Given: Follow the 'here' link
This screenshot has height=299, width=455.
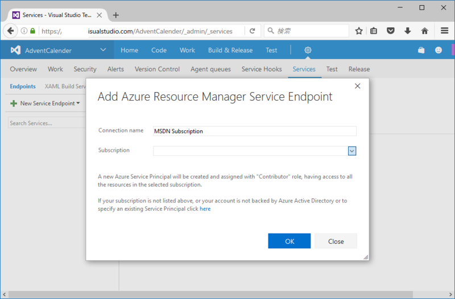Looking at the screenshot, I should (205, 209).
